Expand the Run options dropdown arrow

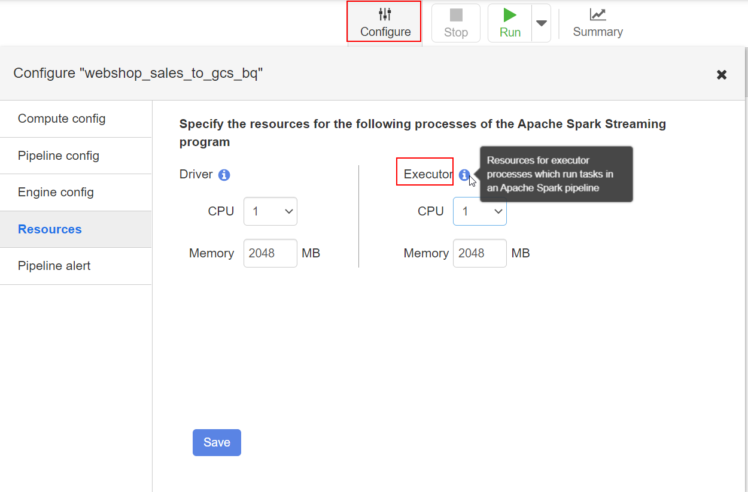pyautogui.click(x=542, y=23)
